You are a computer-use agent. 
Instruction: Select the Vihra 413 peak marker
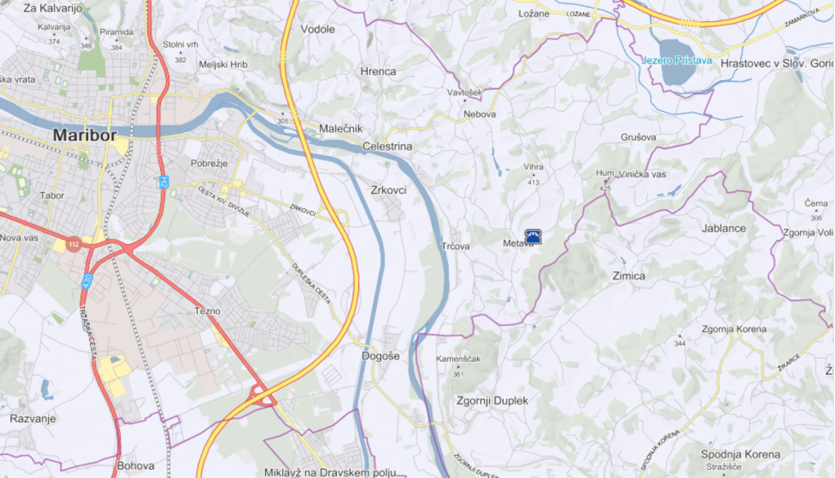coord(533,173)
